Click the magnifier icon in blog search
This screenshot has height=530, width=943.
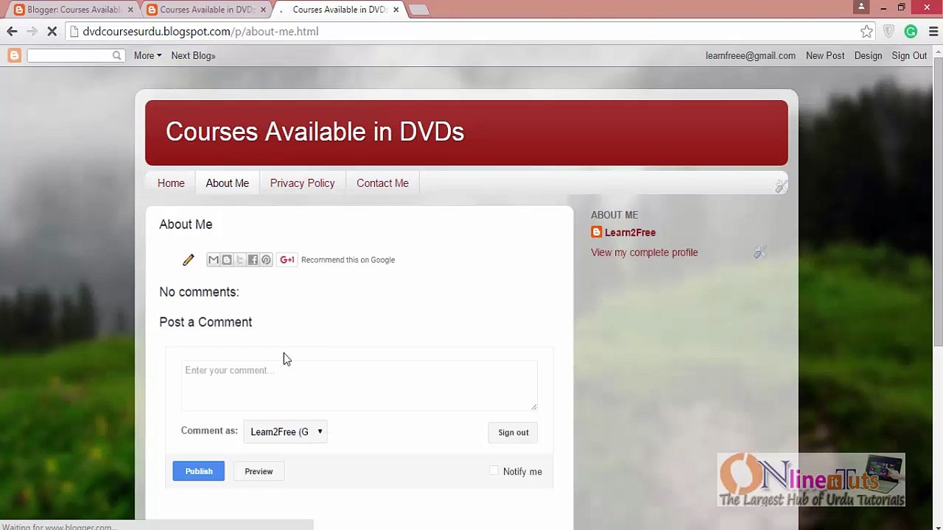point(116,55)
